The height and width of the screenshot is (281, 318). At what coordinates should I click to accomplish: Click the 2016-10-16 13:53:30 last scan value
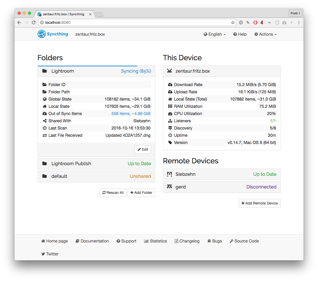[x=131, y=128]
